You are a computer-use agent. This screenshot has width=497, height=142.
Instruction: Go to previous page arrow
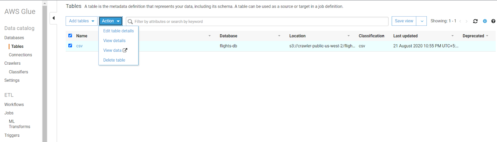coord(460,21)
